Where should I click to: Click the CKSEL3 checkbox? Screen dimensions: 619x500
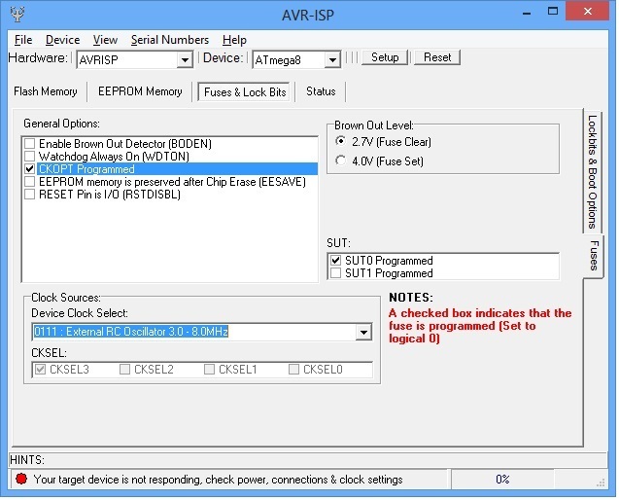click(x=40, y=370)
